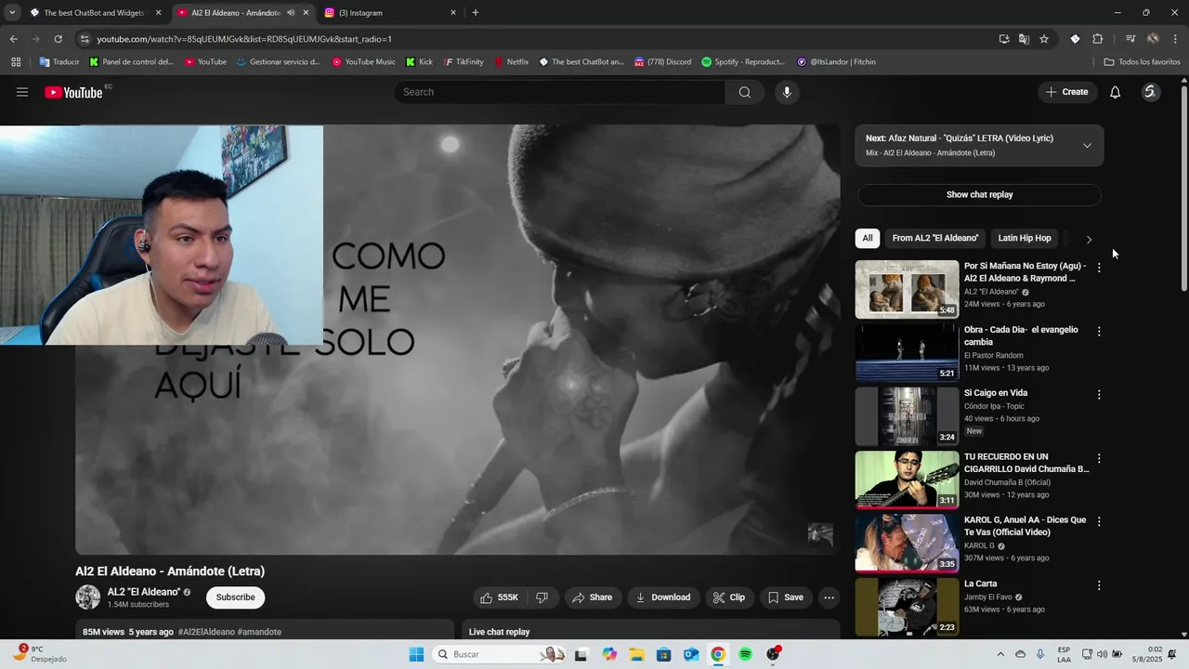Switch to The best ChatBot and Widgets tab
Screen dimensions: 1189x669
[95, 13]
